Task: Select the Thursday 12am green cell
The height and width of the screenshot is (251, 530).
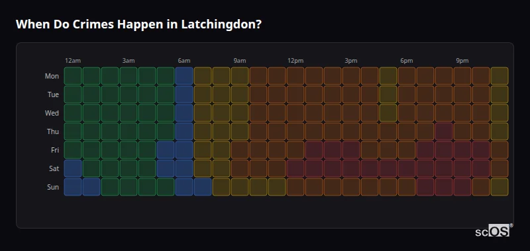Action: pyautogui.click(x=73, y=131)
